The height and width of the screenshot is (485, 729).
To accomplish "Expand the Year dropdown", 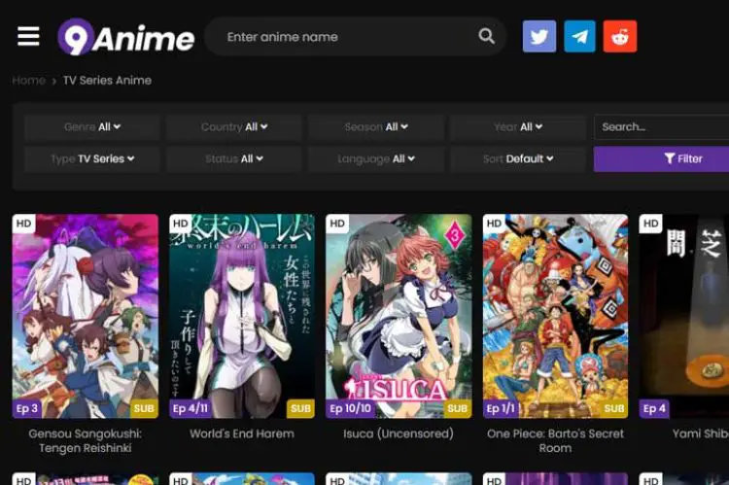I will pos(518,127).
